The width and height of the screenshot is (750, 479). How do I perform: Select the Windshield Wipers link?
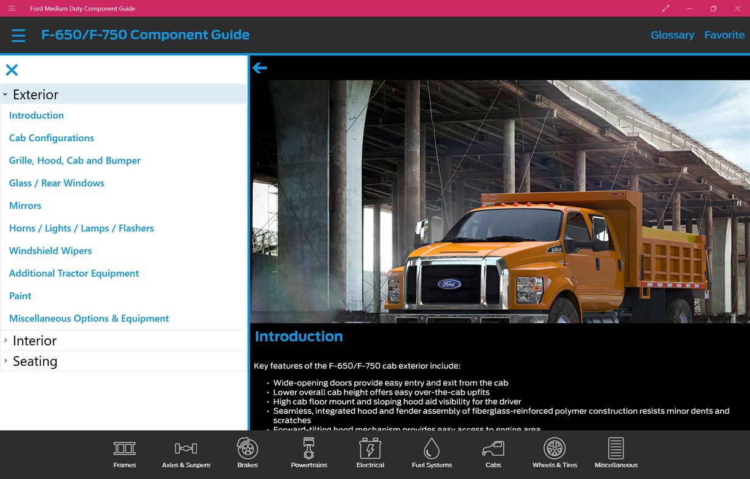click(x=50, y=250)
